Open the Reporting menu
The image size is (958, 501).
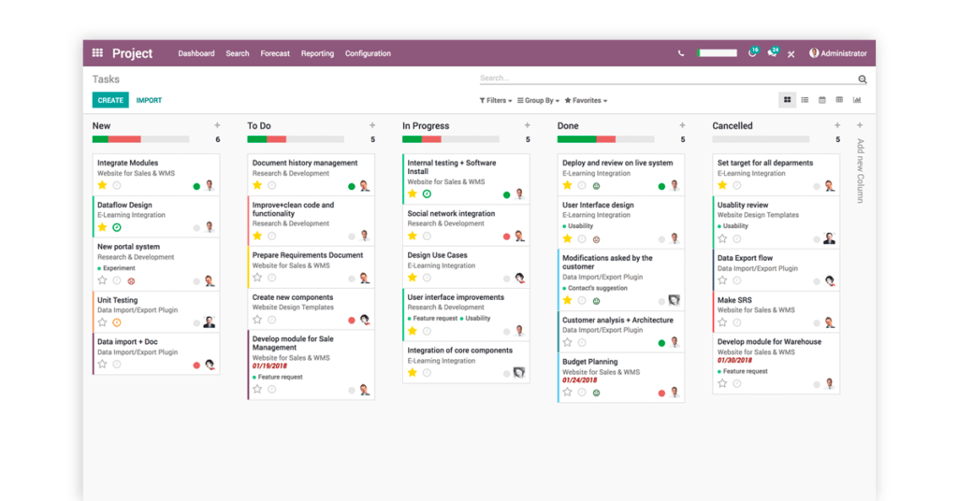(317, 53)
